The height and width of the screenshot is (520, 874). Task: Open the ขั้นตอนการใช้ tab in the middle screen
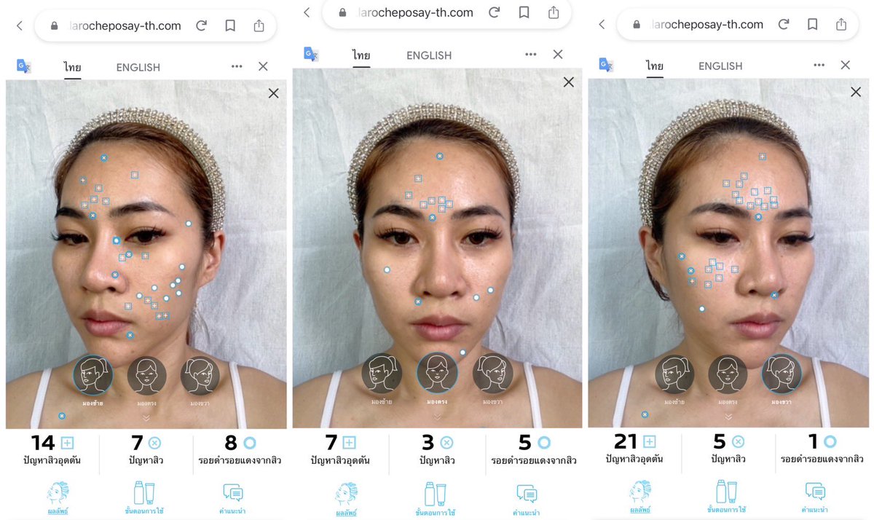click(436, 499)
